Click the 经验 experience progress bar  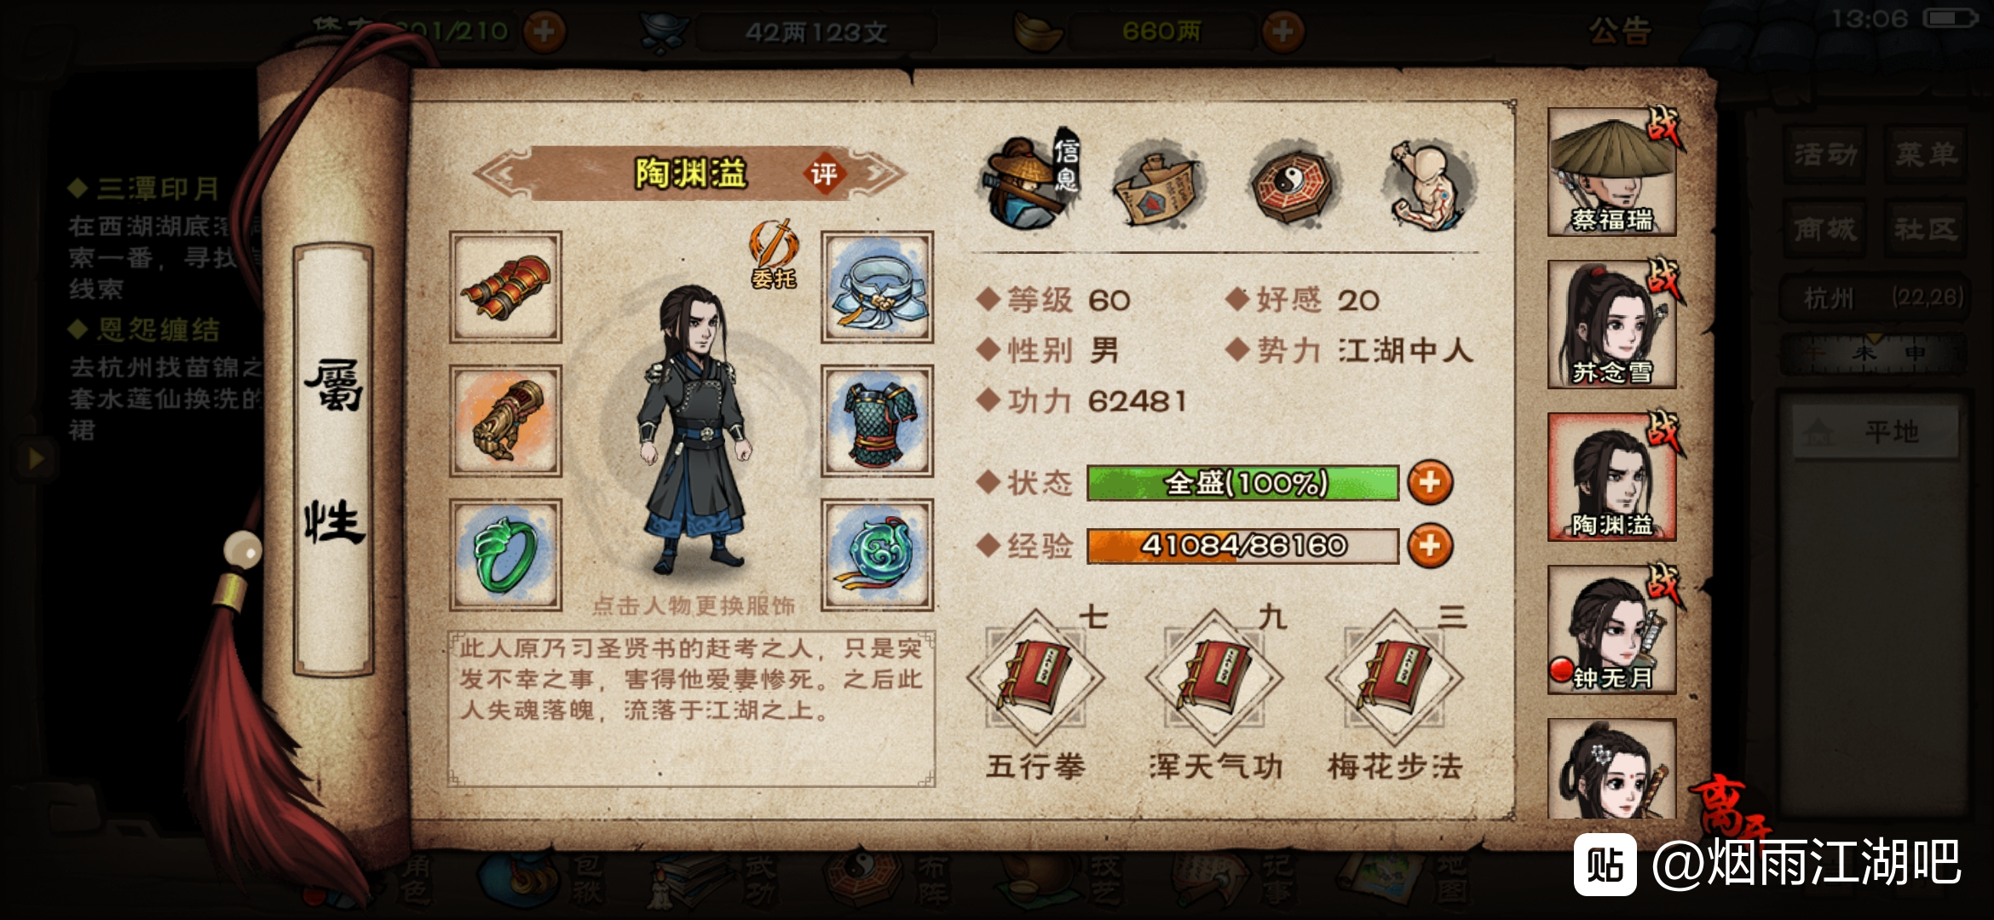point(1242,546)
